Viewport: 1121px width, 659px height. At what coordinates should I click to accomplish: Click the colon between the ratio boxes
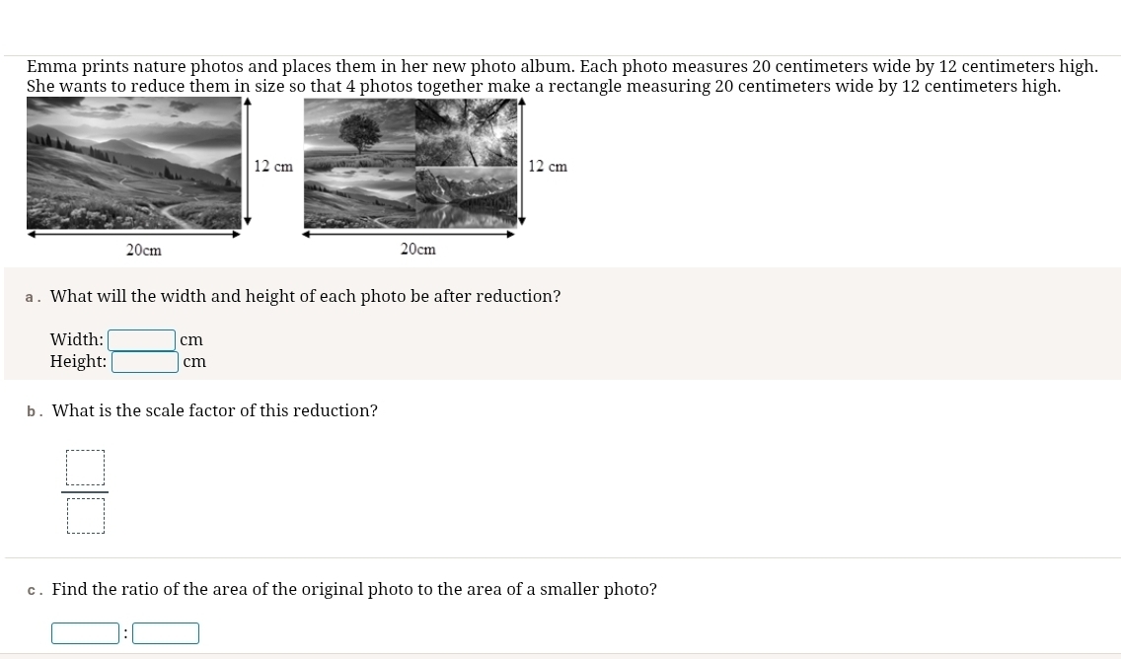(126, 633)
